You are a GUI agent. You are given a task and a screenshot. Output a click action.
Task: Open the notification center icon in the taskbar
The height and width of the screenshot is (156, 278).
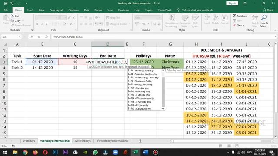pyautogui.click(x=271, y=152)
